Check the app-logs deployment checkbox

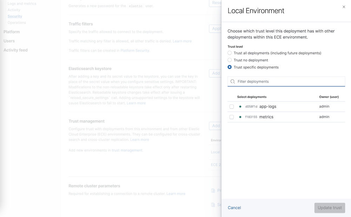pyautogui.click(x=231, y=106)
